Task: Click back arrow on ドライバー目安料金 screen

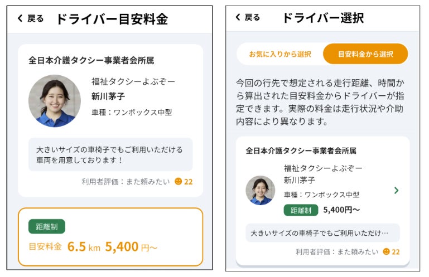Action: tap(21, 19)
